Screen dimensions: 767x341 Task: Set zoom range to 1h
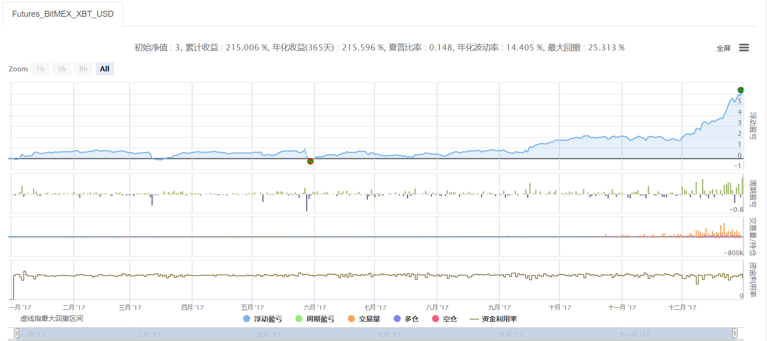pos(40,69)
